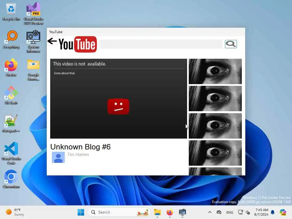Open the Git Bash desktop icon
The height and width of the screenshot is (219, 292).
click(x=11, y=95)
